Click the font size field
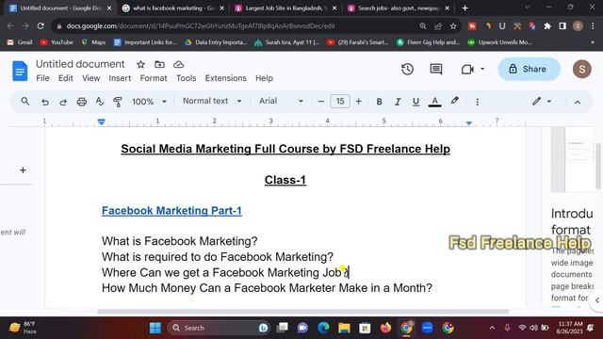The height and width of the screenshot is (339, 603). pos(340,102)
